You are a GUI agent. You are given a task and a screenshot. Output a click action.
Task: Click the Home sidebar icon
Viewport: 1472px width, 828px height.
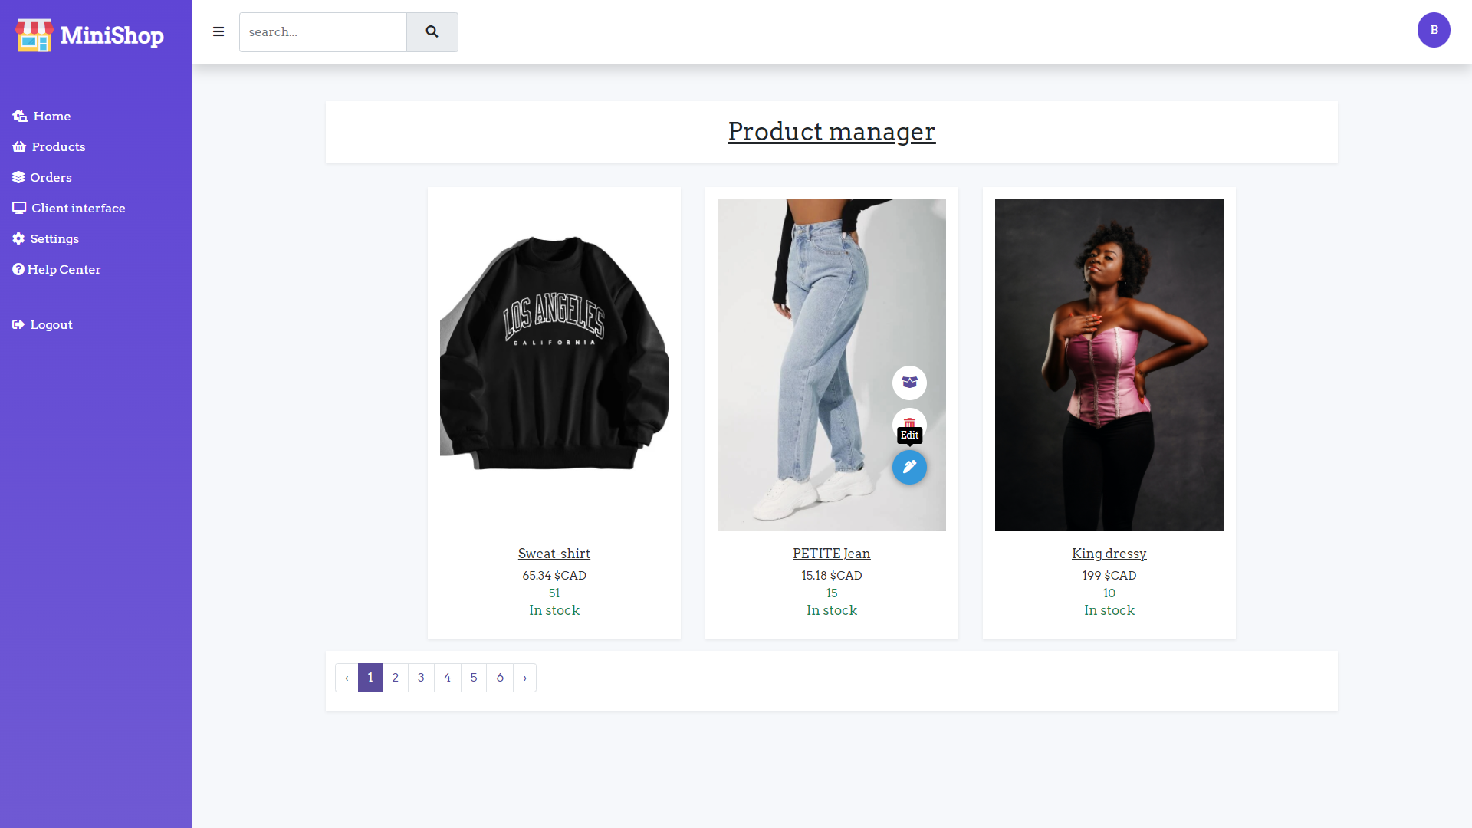(19, 115)
